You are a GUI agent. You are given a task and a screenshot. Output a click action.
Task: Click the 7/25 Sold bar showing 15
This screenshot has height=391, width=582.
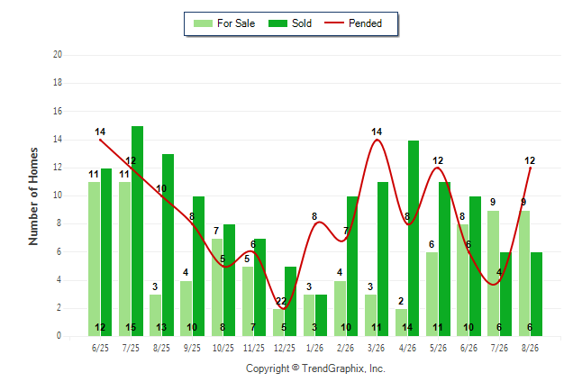[x=137, y=231]
